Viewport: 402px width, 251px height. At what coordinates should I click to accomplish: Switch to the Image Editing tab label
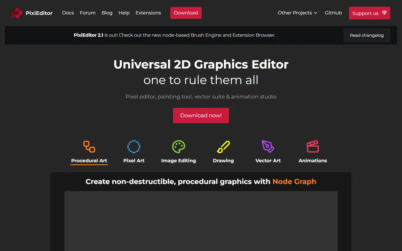click(x=178, y=161)
